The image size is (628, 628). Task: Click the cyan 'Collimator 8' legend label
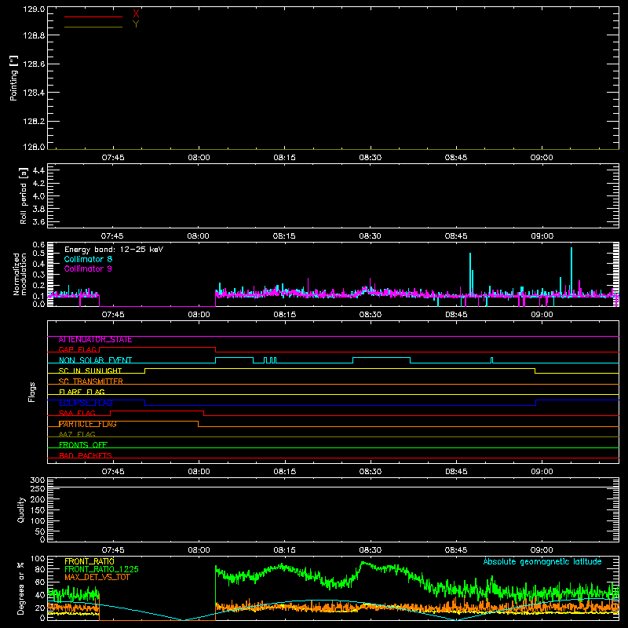(88, 259)
